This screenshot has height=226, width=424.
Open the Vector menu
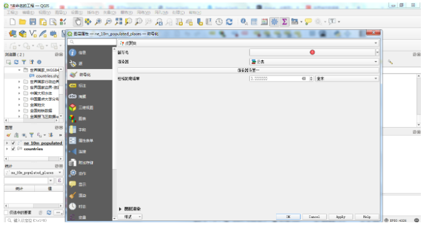tap(109, 12)
